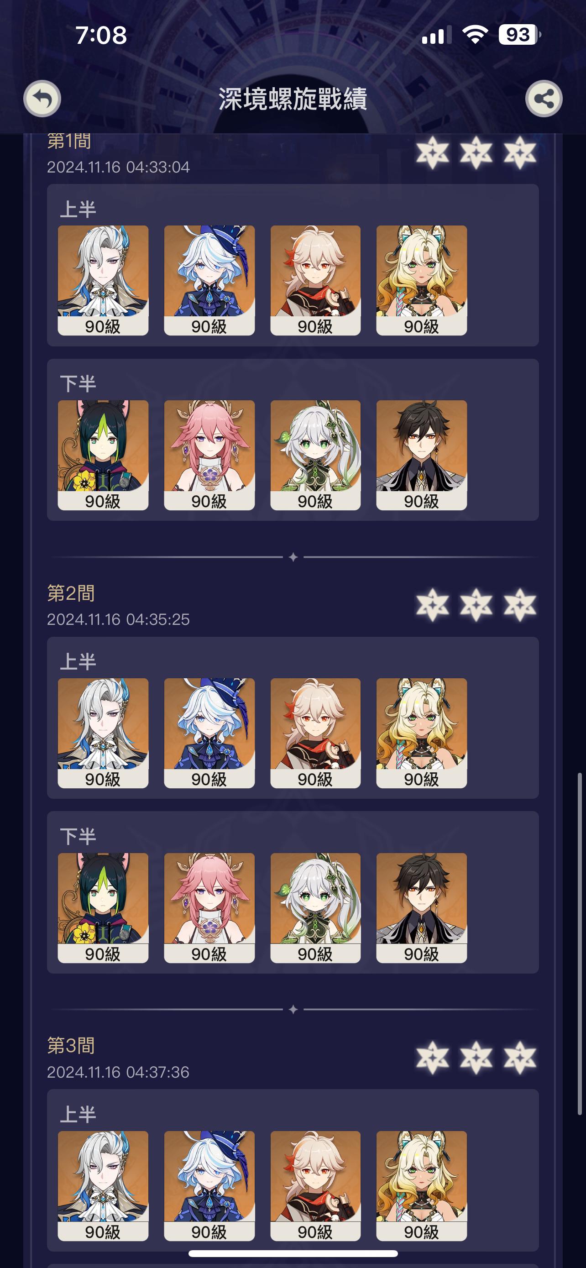Select Xilonen portrait in Chamber 3 first half

pyautogui.click(x=422, y=1186)
